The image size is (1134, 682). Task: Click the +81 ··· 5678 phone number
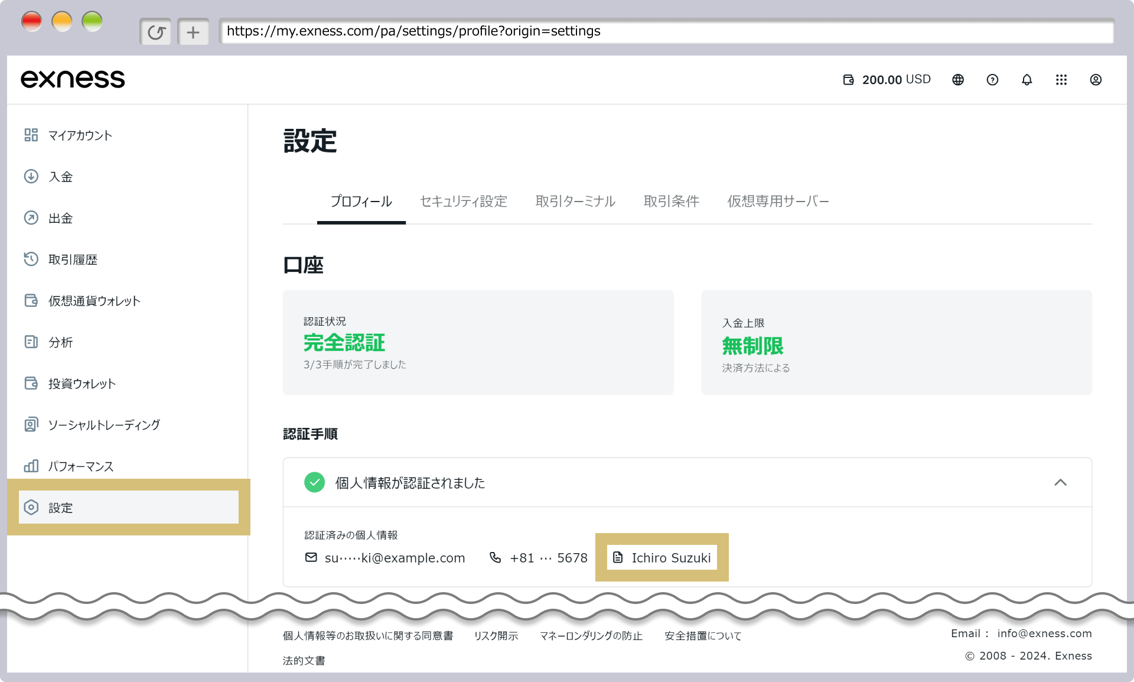[x=549, y=558]
